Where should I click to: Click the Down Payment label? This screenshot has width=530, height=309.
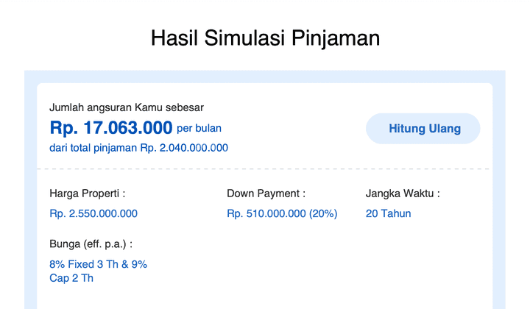point(266,193)
